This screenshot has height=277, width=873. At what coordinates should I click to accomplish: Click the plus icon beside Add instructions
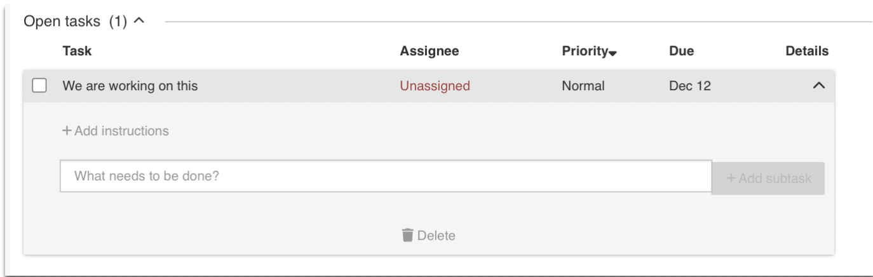(x=66, y=131)
